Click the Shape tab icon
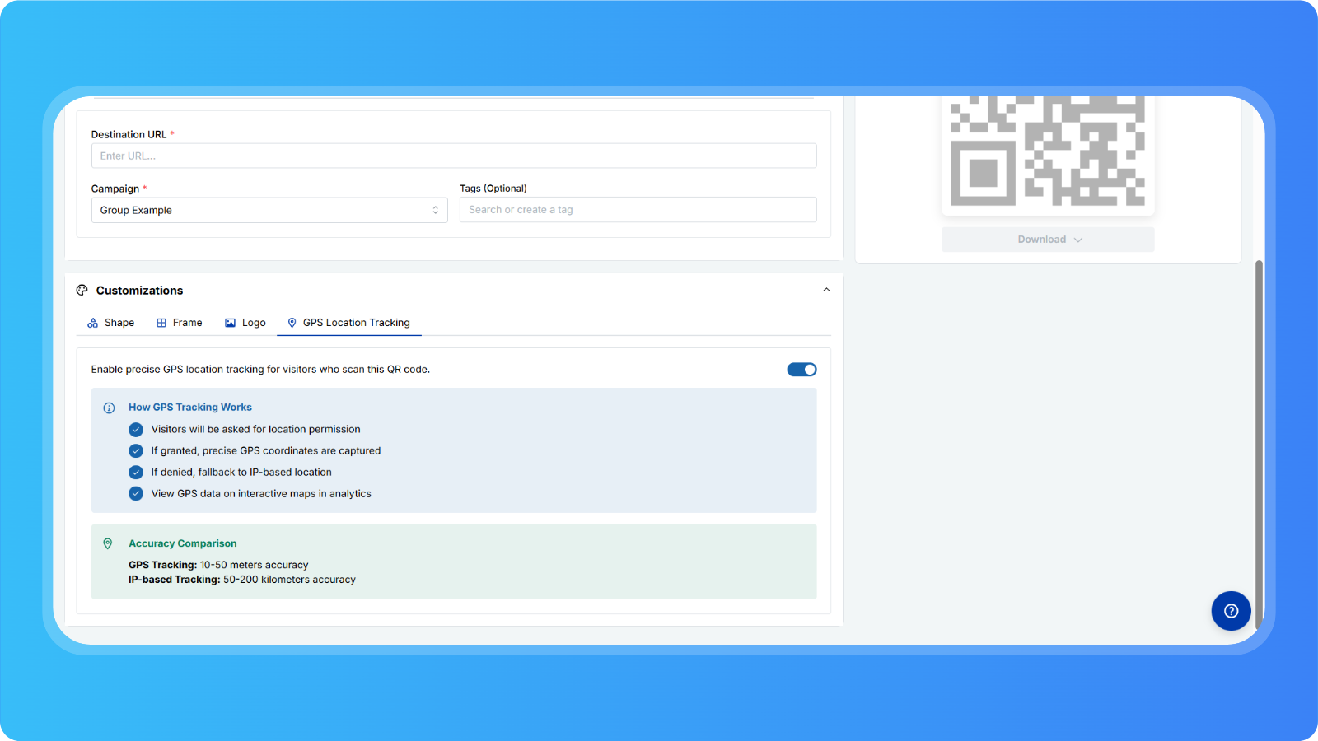The image size is (1318, 741). tap(92, 323)
